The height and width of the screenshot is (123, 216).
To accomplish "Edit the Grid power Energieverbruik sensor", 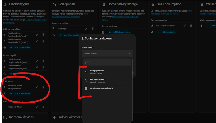I will pos(37,87).
